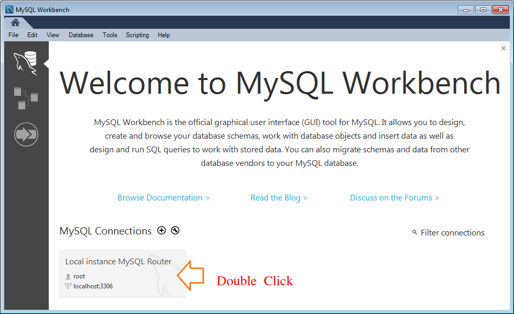This screenshot has width=514, height=314.
Task: Click the network icon beside localhost:3306
Action: [x=68, y=286]
